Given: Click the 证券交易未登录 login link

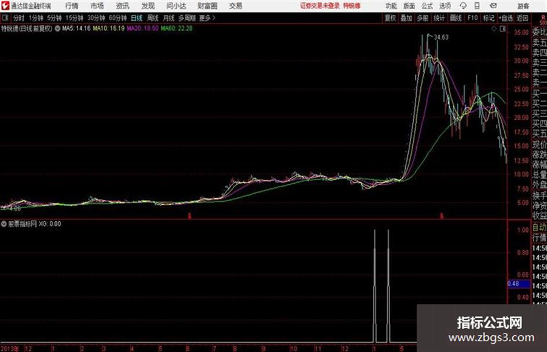Looking at the screenshot, I should point(320,6).
